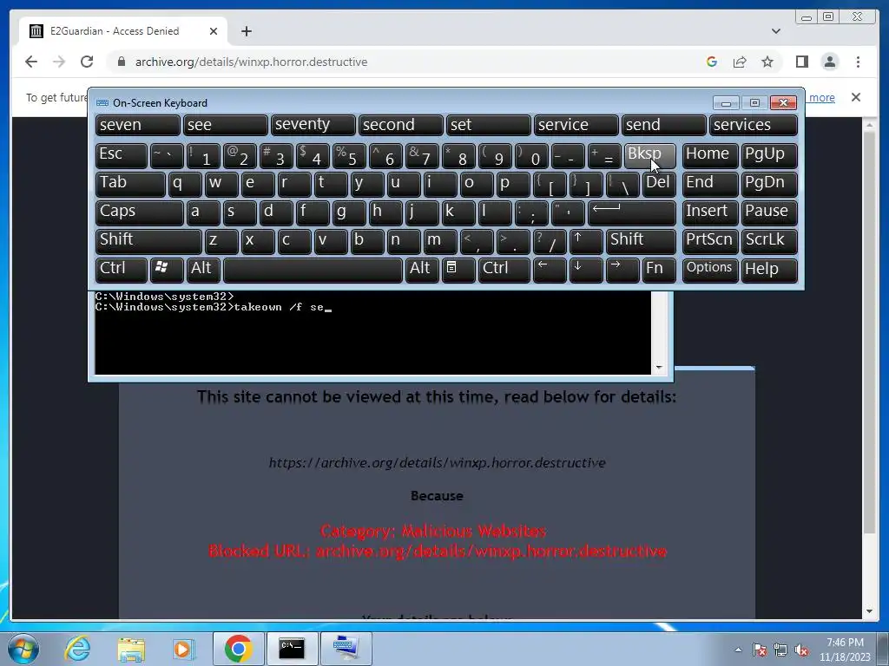Choose the 'send' word prediction
Image resolution: width=889 pixels, height=666 pixels.
click(x=664, y=125)
